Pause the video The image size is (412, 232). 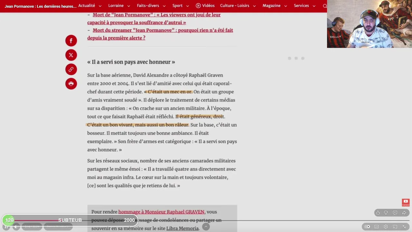coord(6,227)
